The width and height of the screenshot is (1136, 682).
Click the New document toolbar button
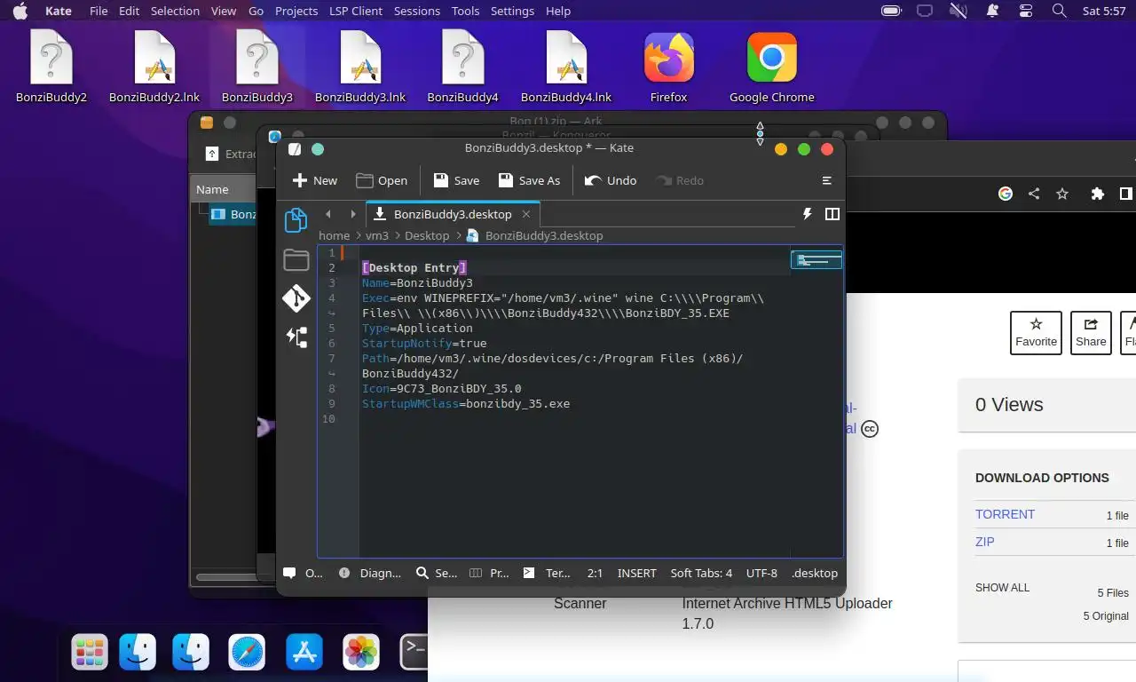point(315,180)
